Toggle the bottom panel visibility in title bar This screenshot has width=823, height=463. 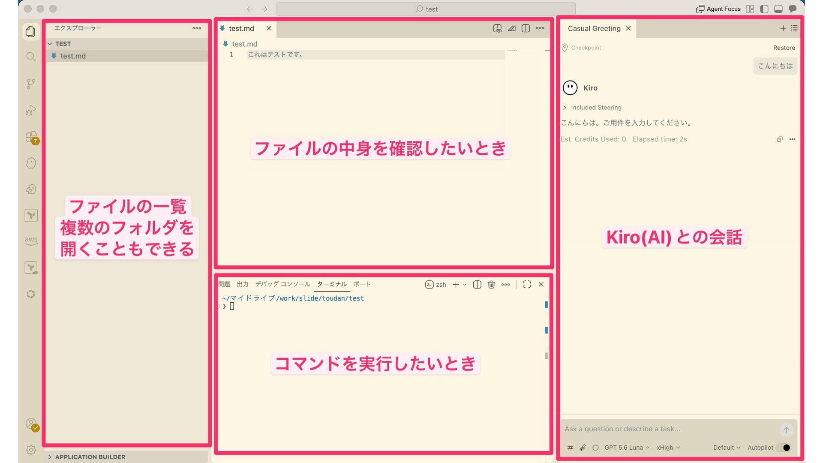coord(778,9)
